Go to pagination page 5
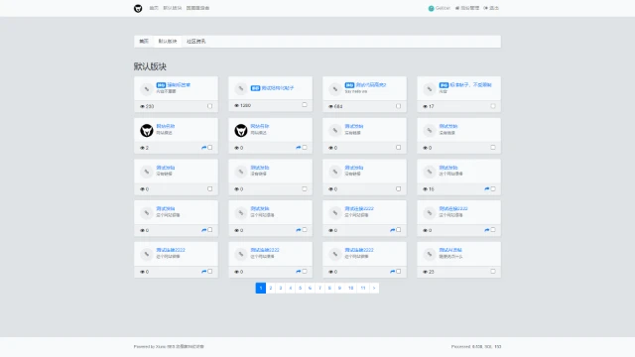Viewport: 635px width, 357px height. (x=300, y=288)
